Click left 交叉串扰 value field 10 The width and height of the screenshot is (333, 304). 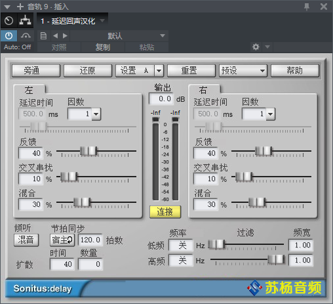click(x=31, y=179)
